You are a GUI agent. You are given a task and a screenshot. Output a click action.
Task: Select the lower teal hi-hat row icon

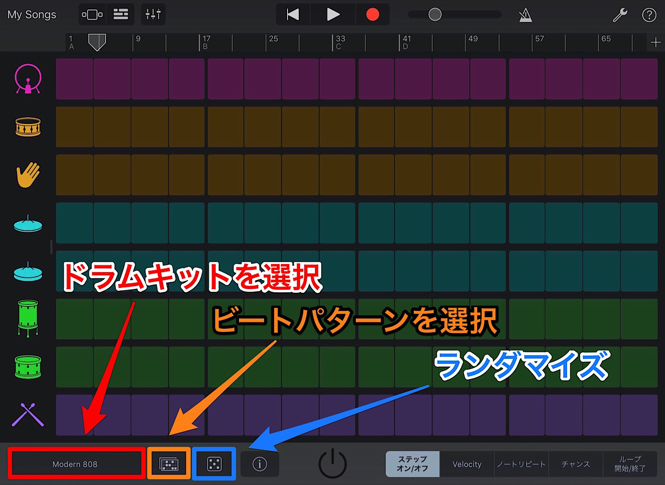(x=28, y=271)
